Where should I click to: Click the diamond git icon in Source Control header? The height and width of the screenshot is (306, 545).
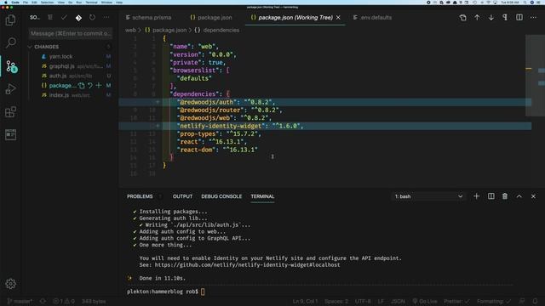(78, 18)
